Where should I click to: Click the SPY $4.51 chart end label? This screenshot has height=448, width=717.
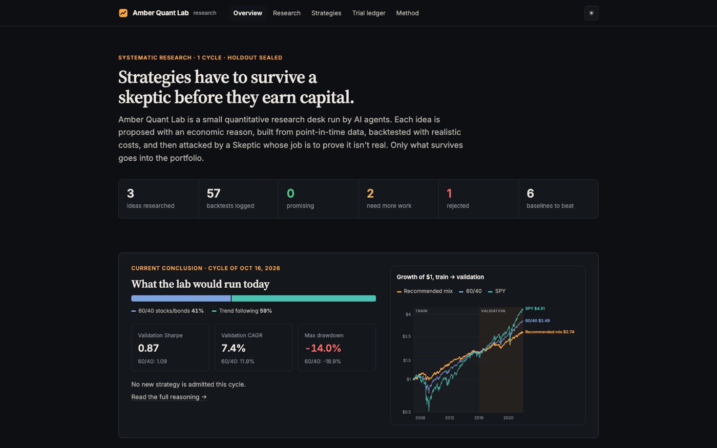[535, 309]
